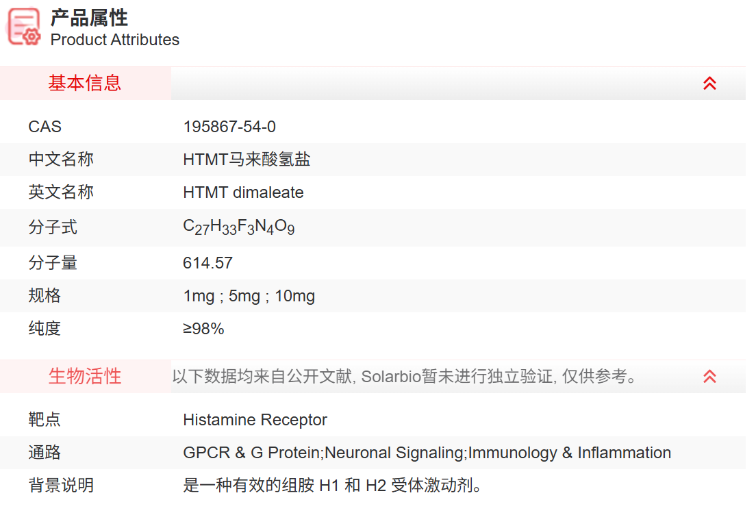Image resolution: width=756 pixels, height=526 pixels.
Task: Click the English name HTMT dimaleate
Action: click(x=243, y=192)
